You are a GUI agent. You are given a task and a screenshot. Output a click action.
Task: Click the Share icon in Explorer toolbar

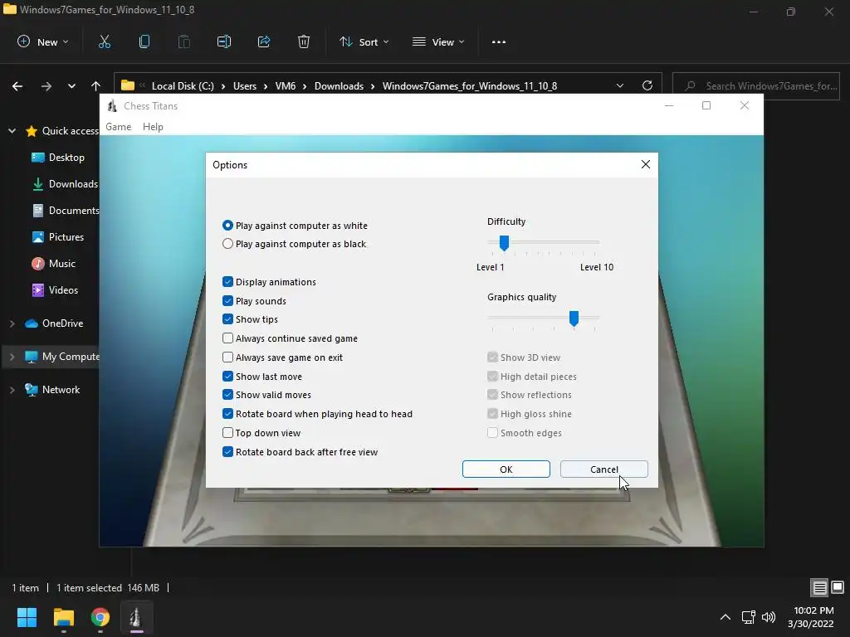coord(264,41)
